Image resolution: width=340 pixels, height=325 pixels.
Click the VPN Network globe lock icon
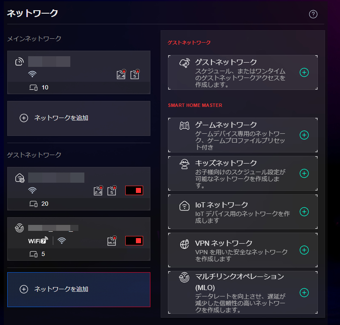coord(184,244)
